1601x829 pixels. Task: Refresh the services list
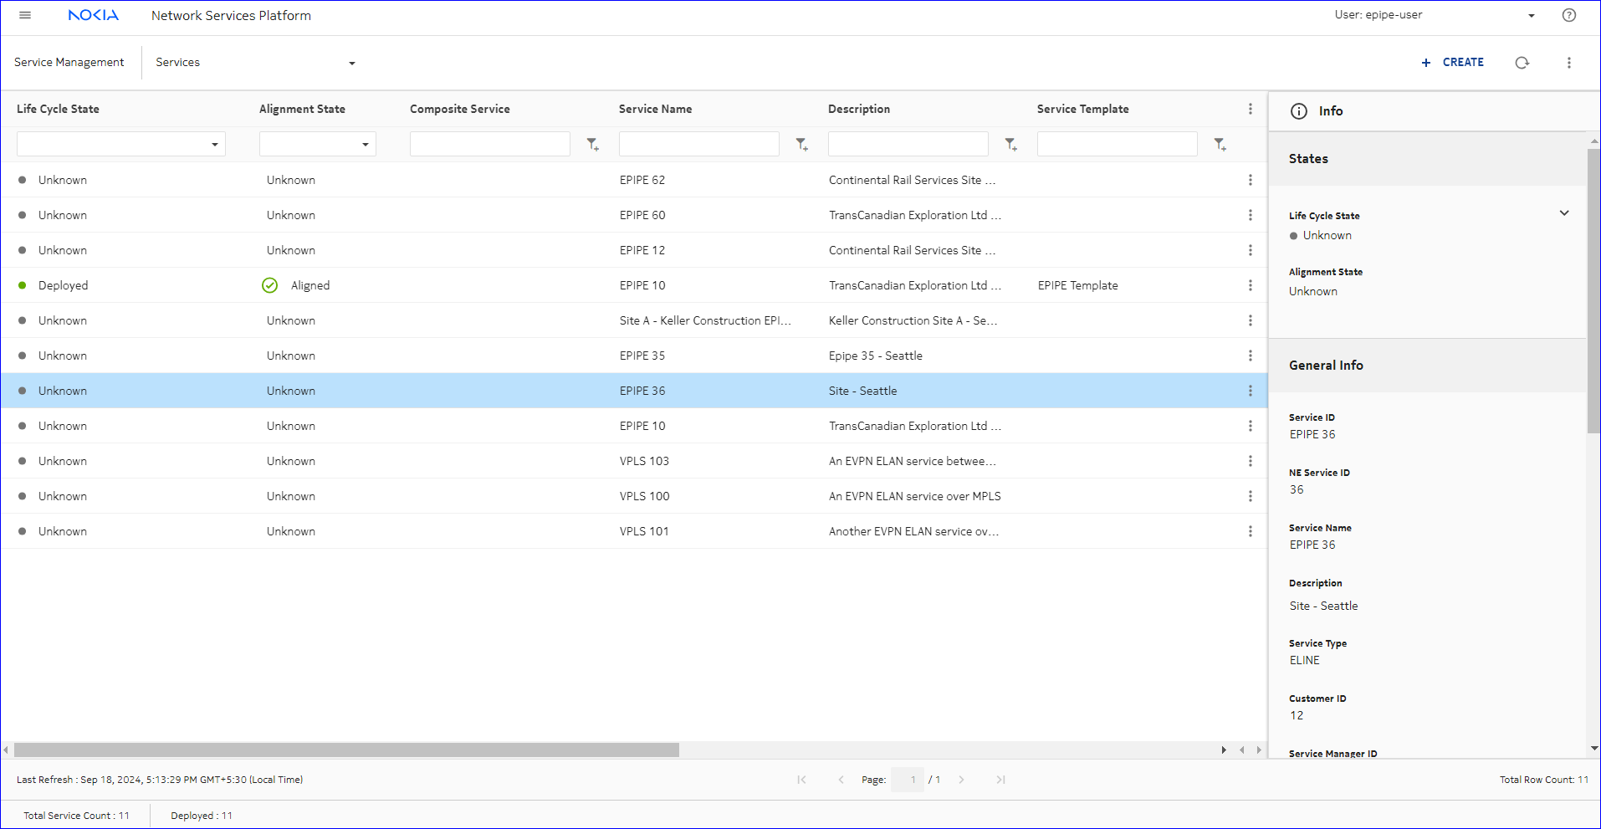tap(1522, 63)
